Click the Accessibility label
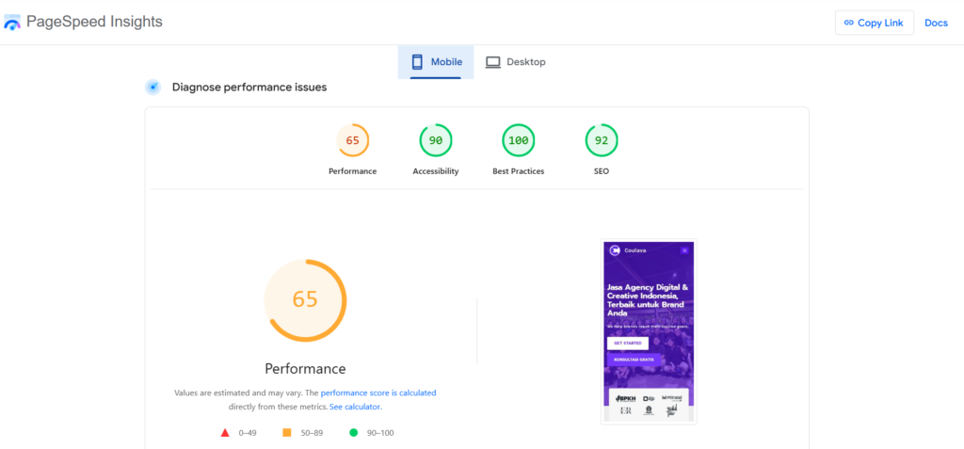The width and height of the screenshot is (964, 449). pyautogui.click(x=435, y=171)
